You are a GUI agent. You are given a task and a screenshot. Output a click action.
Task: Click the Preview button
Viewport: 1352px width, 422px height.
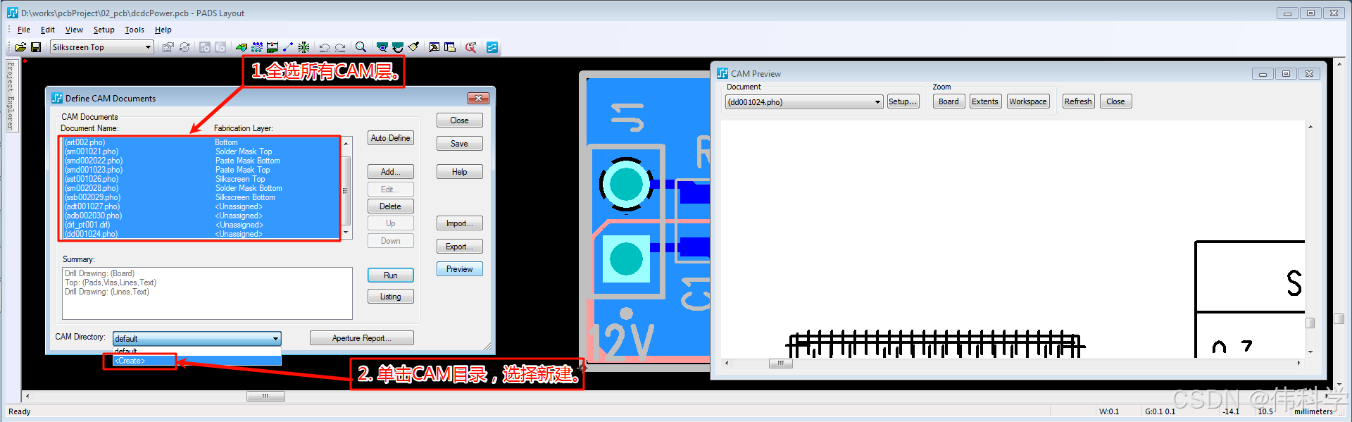(459, 269)
